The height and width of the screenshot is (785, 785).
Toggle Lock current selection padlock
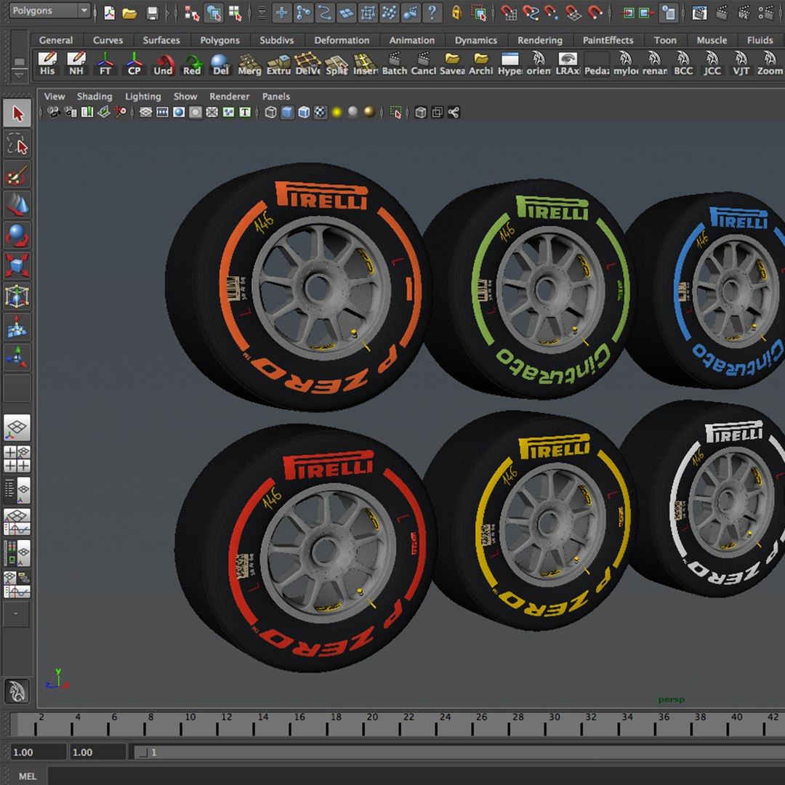456,12
